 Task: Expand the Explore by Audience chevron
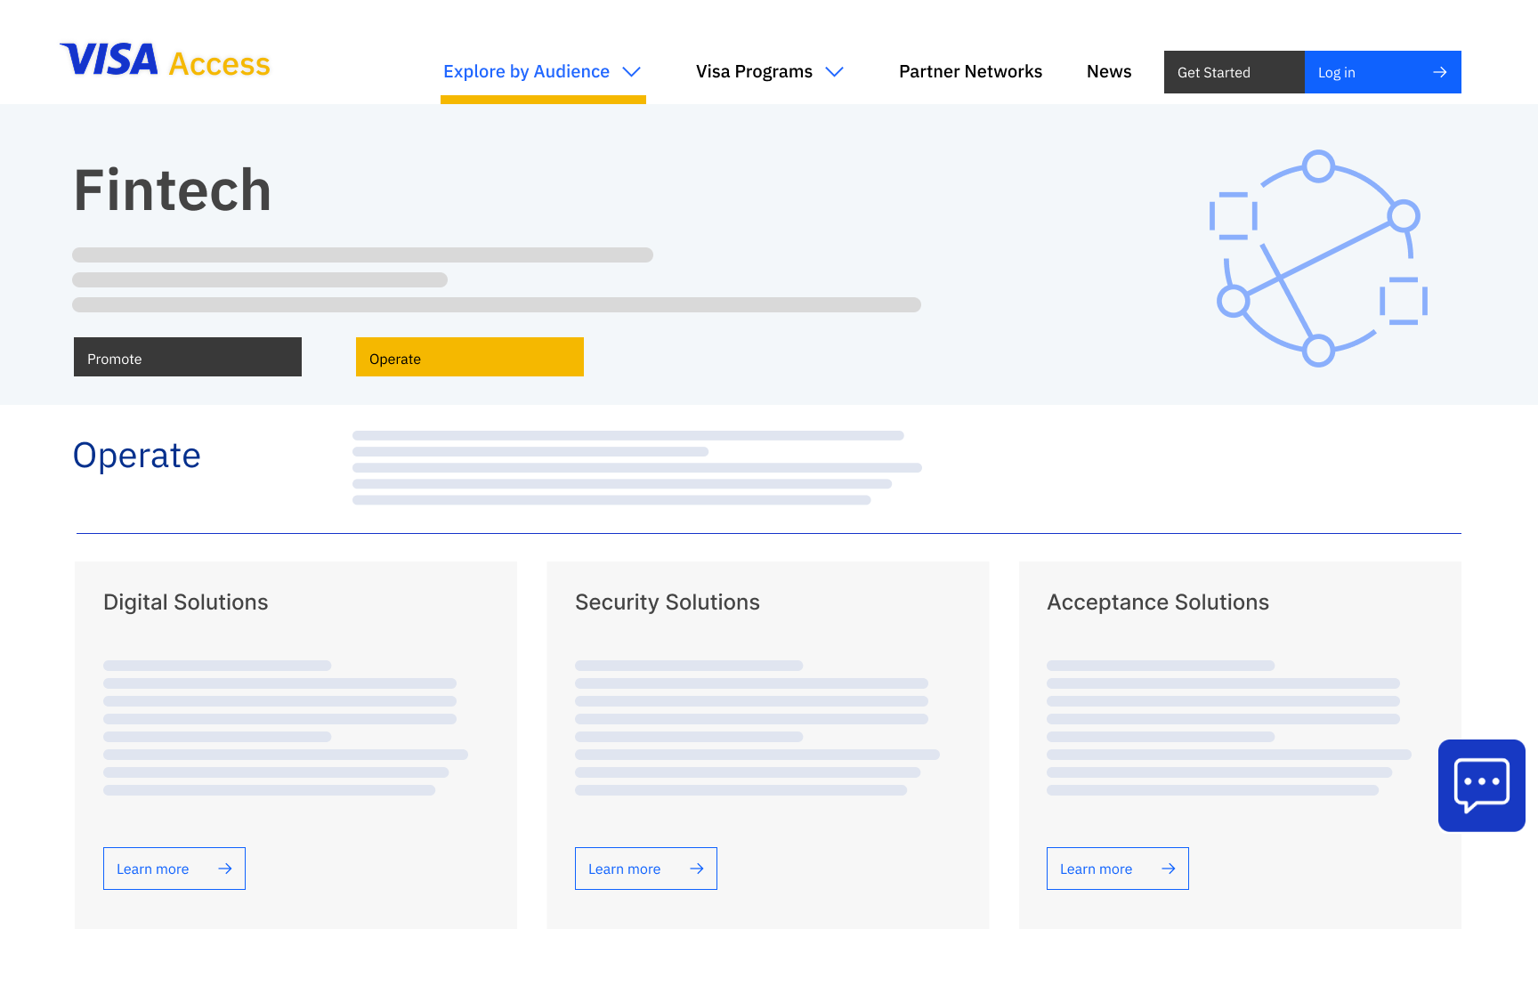pyautogui.click(x=632, y=72)
